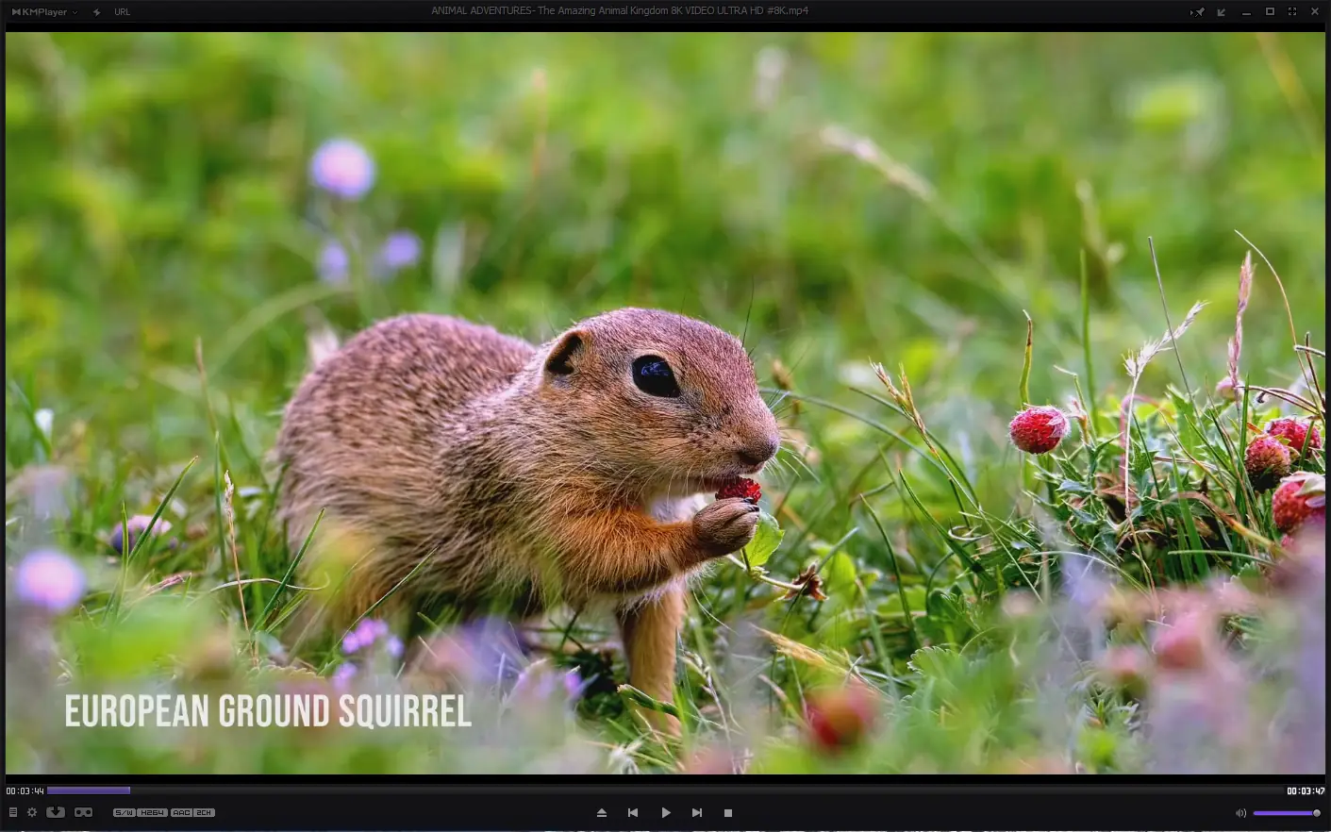1331x832 pixels.
Task: Click the download icon in control bar
Action: [x=56, y=812]
